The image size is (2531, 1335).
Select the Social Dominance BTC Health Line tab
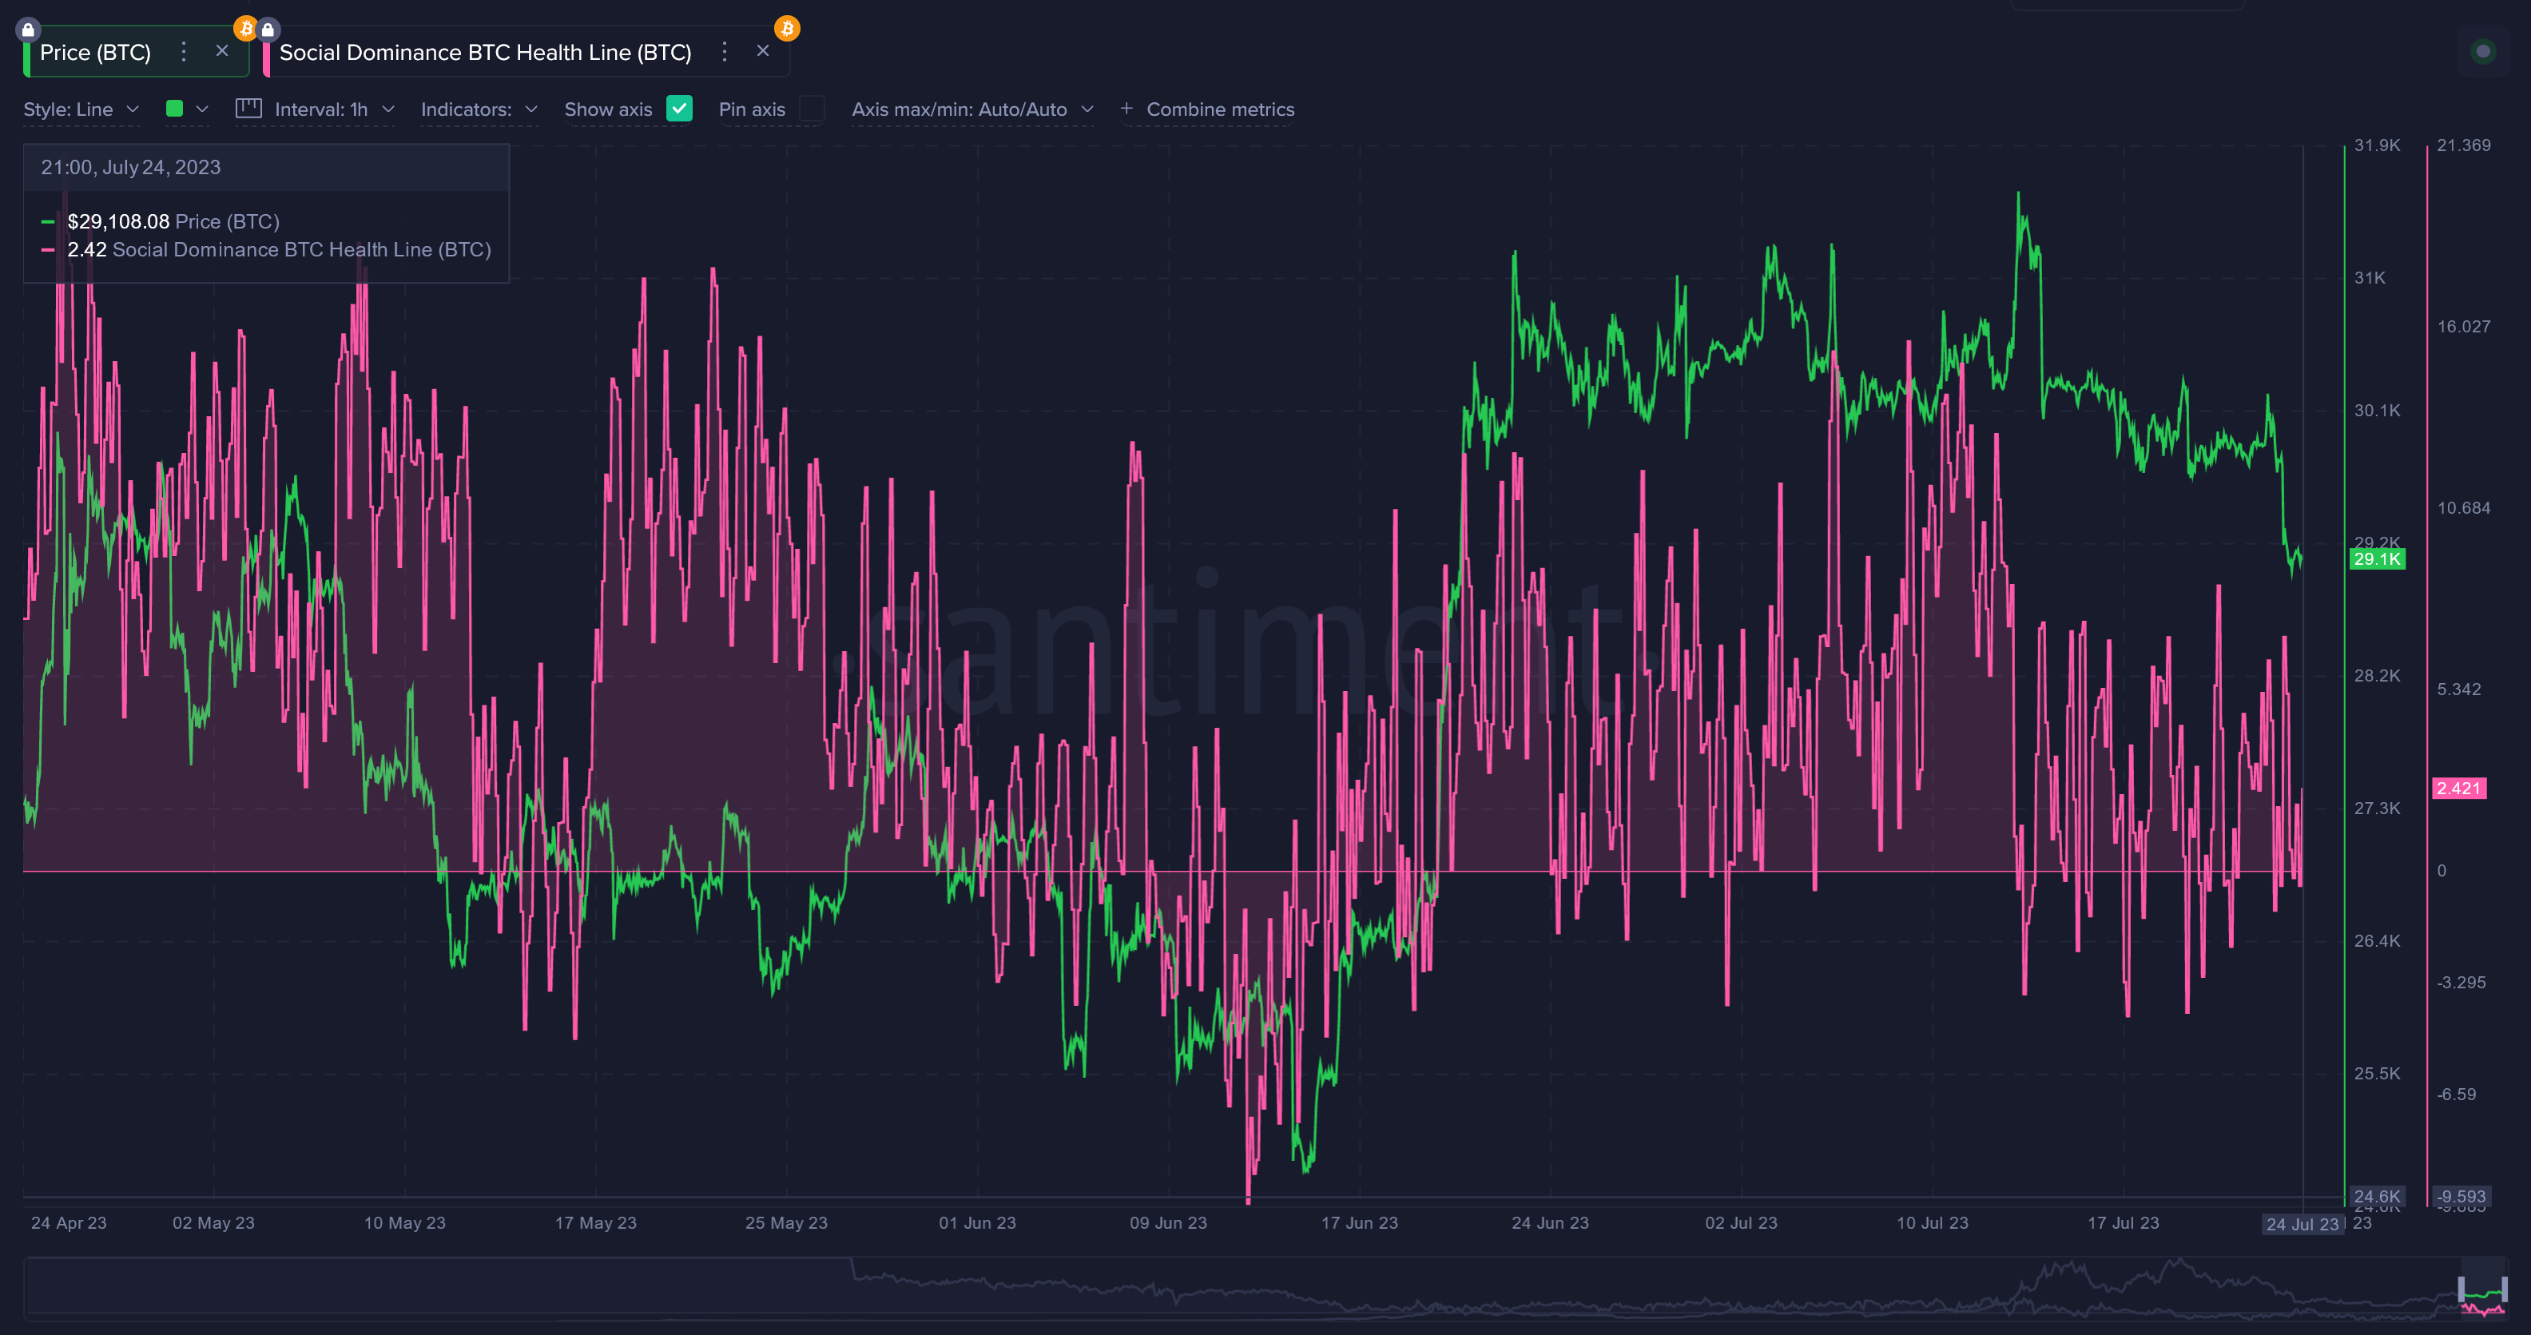coord(486,53)
